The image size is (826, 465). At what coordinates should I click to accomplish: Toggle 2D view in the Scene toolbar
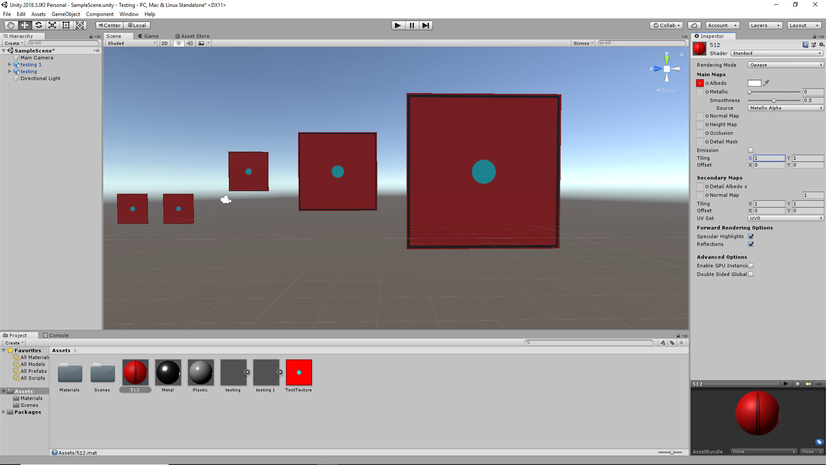164,43
